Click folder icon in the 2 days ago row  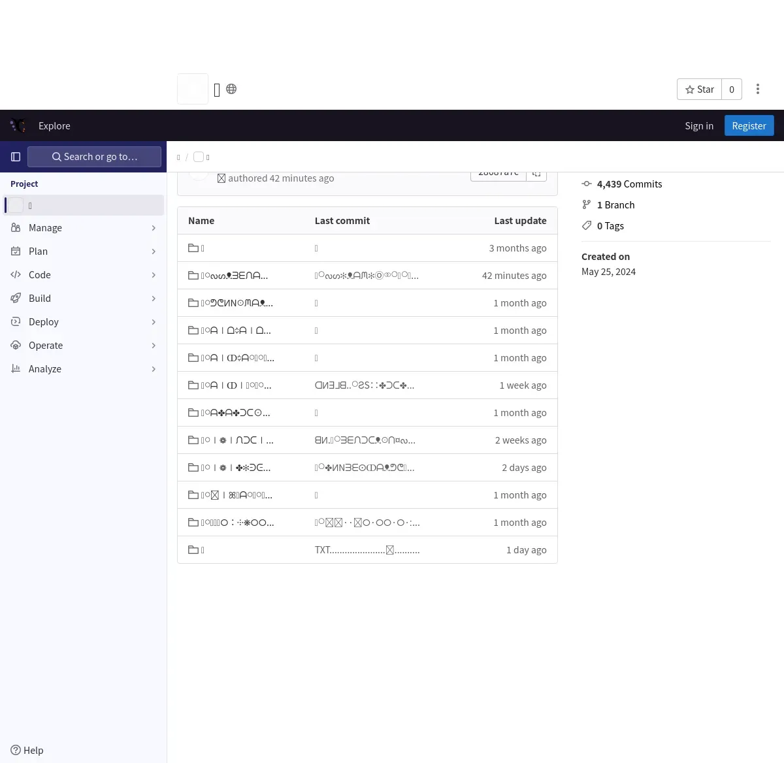coord(193,468)
